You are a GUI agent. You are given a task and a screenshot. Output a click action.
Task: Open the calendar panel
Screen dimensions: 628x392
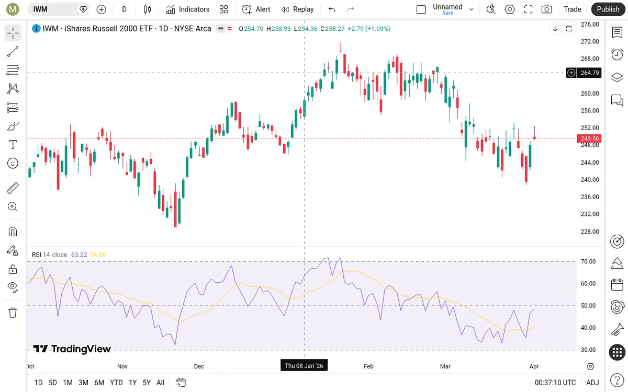click(617, 285)
